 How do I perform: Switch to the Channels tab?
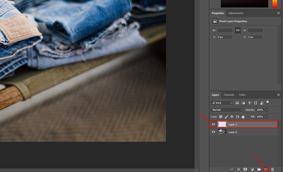point(229,95)
